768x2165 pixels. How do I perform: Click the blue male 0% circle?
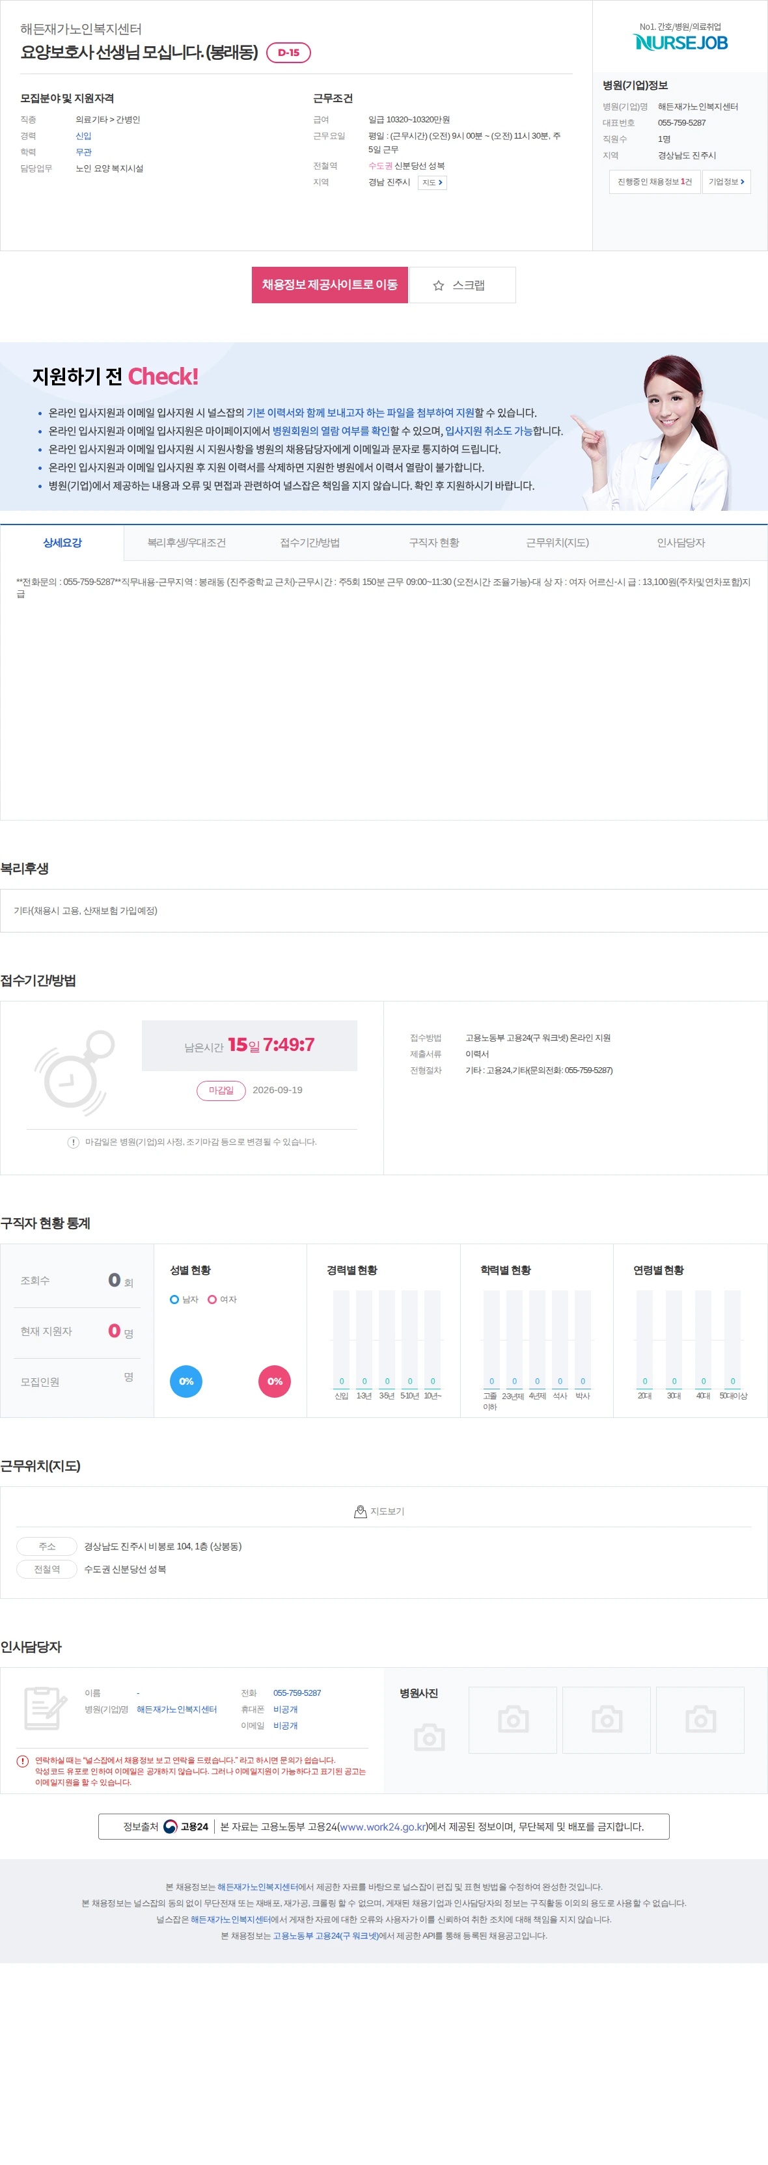187,1381
